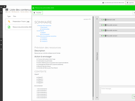The width and height of the screenshot is (135, 101).
Task: Select the Nouvelle version entry numbered 2
Action: click(x=117, y=25)
